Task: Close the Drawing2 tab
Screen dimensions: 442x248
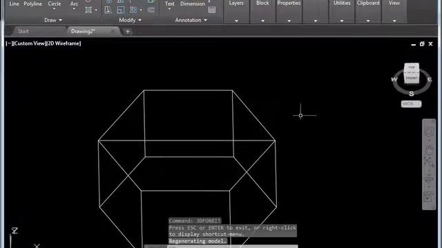Action: [x=113, y=31]
